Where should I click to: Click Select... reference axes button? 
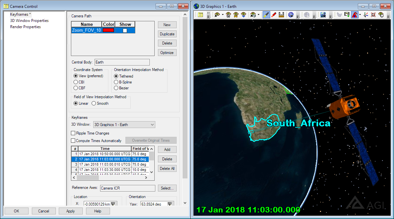(167, 188)
